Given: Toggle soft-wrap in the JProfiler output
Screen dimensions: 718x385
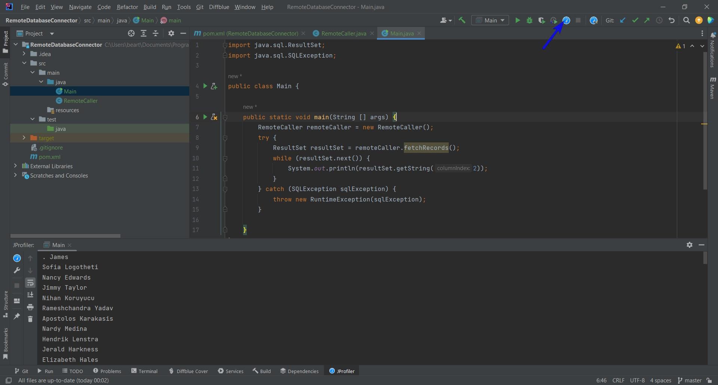Looking at the screenshot, I should click(x=30, y=283).
